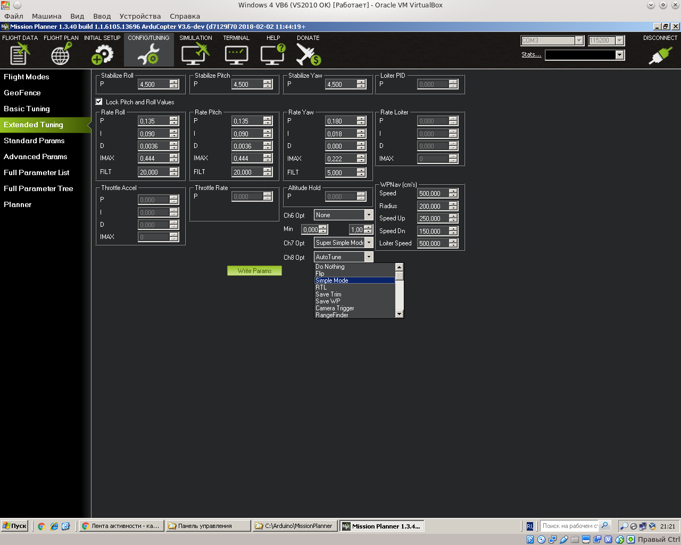Open the Terminal icon
Image resolution: width=681 pixels, height=545 pixels.
(236, 53)
